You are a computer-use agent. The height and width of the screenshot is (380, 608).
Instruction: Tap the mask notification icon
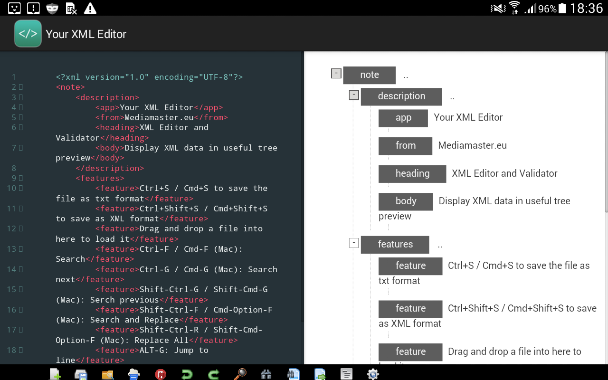pos(52,8)
